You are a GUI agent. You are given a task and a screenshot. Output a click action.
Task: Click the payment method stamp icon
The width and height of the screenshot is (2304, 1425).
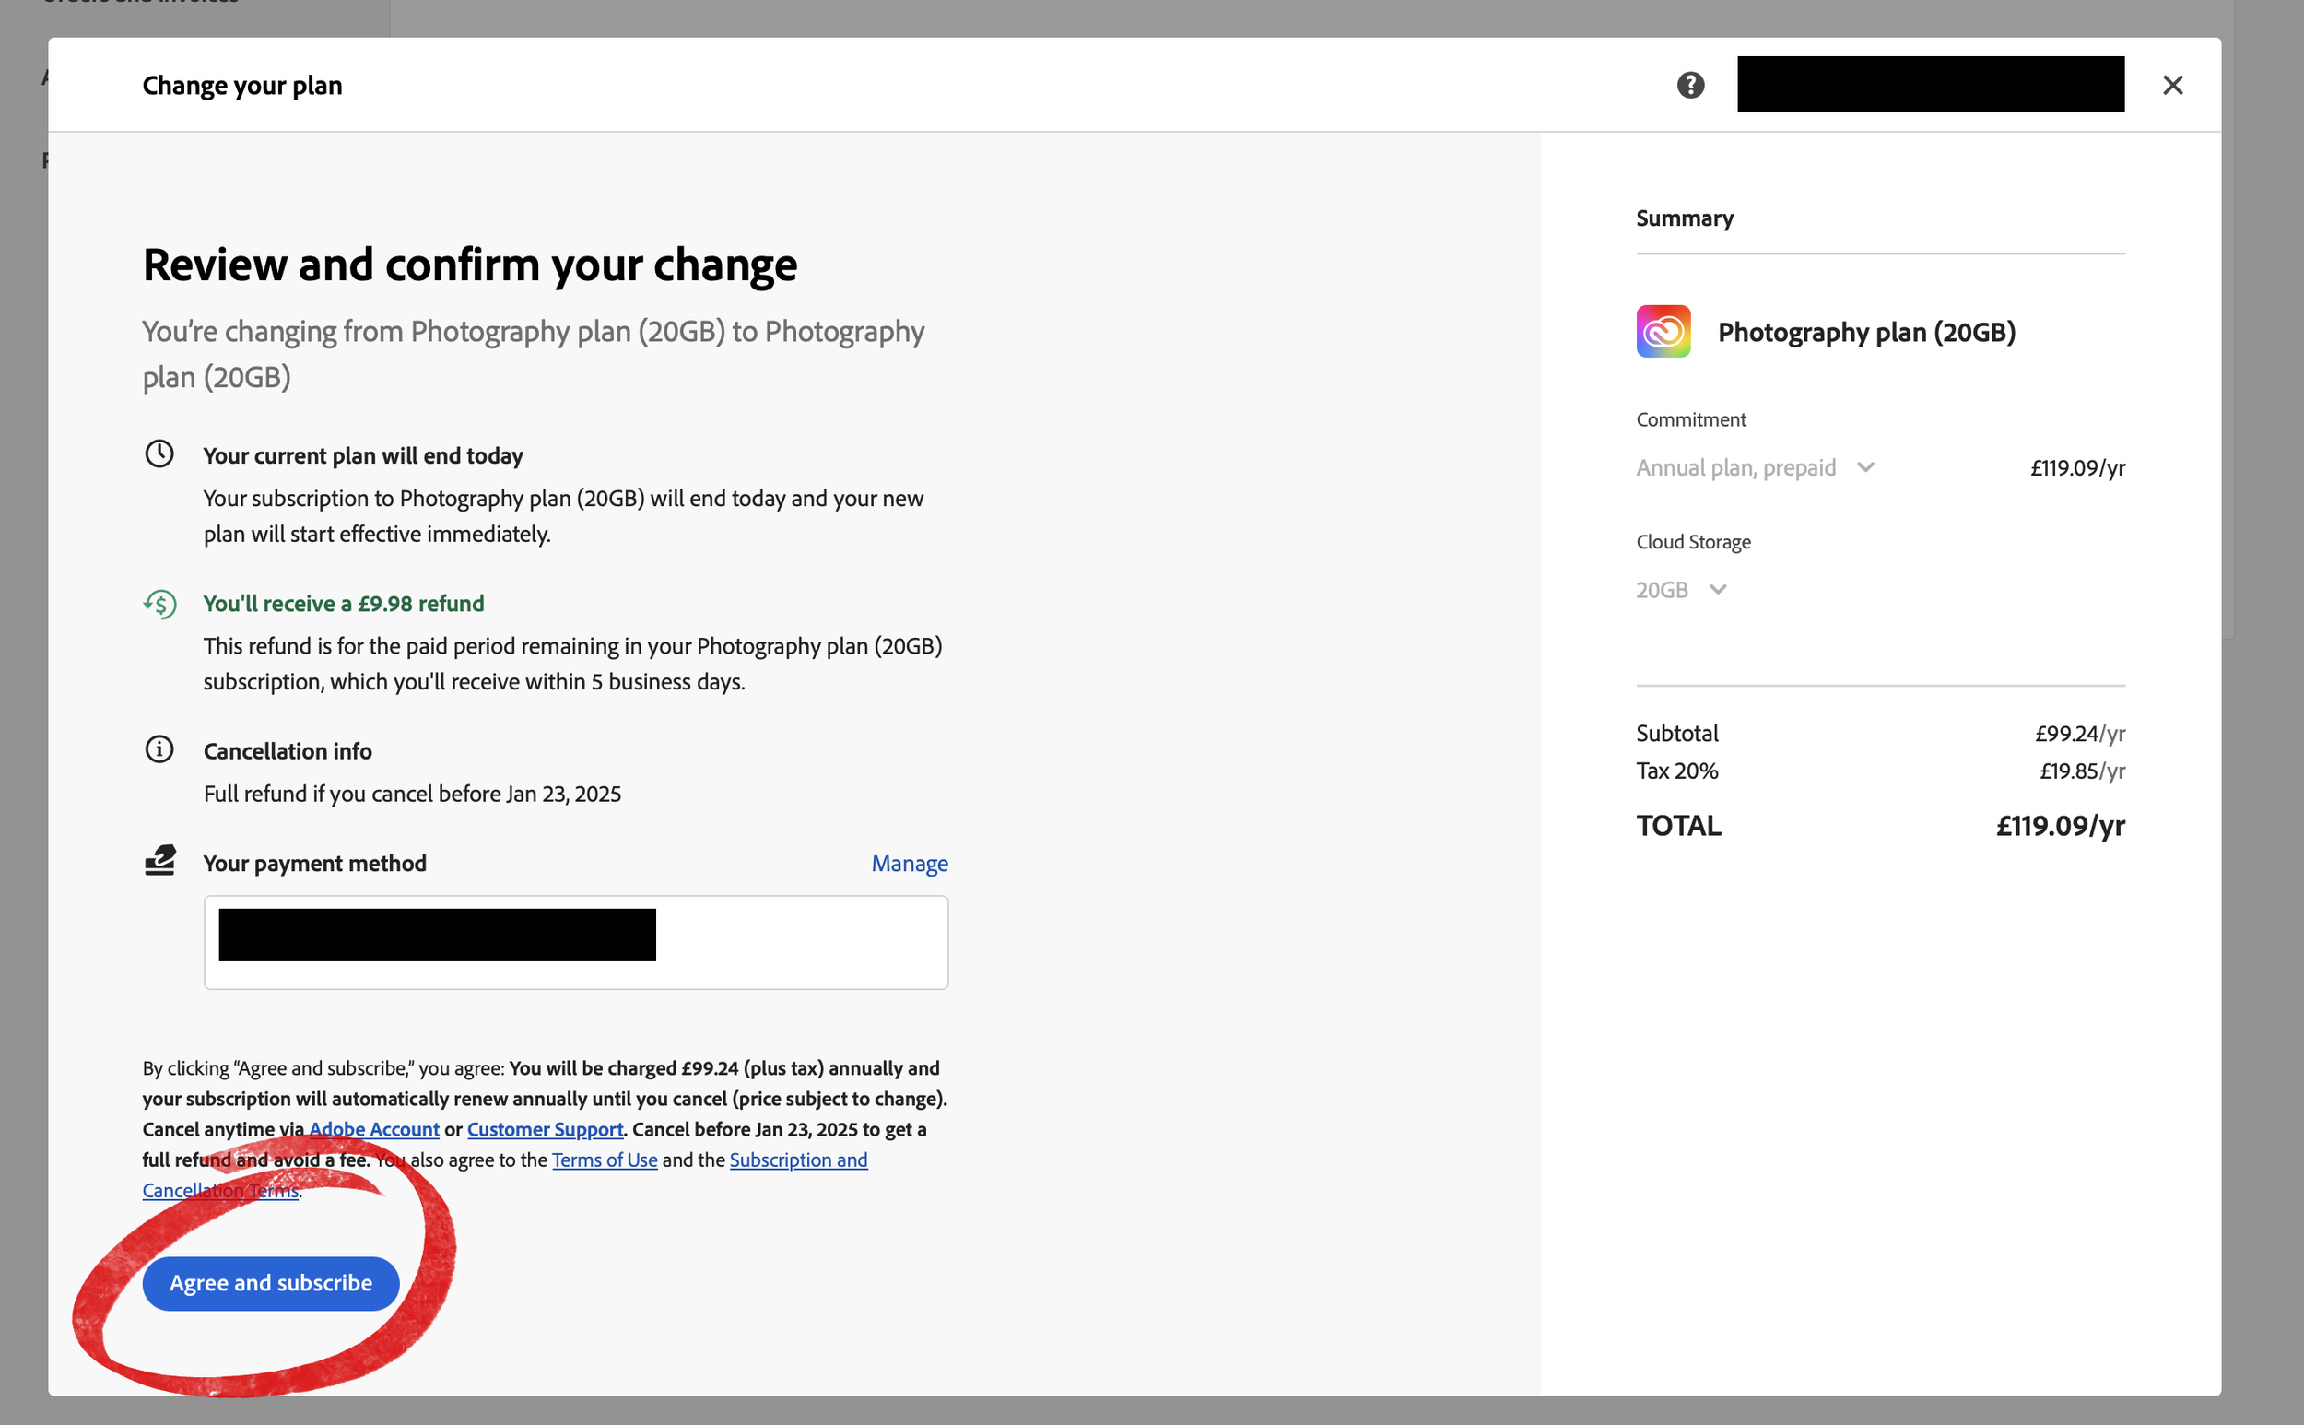click(x=160, y=861)
